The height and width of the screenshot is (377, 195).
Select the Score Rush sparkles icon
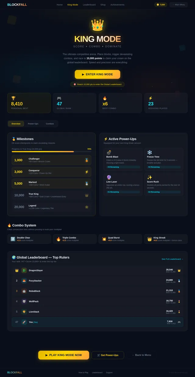pyautogui.click(x=150, y=177)
